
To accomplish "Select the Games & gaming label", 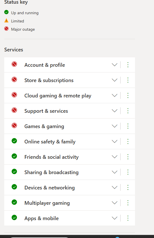I will point(44,126).
